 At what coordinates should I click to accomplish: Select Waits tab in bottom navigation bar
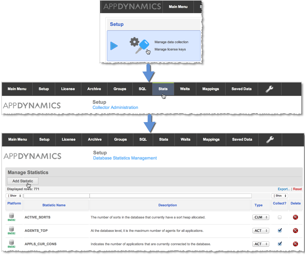tap(185, 139)
